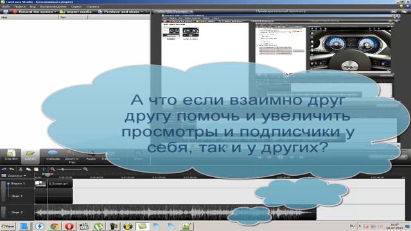
Task: Open the Сервис menu
Action: [76, 6]
